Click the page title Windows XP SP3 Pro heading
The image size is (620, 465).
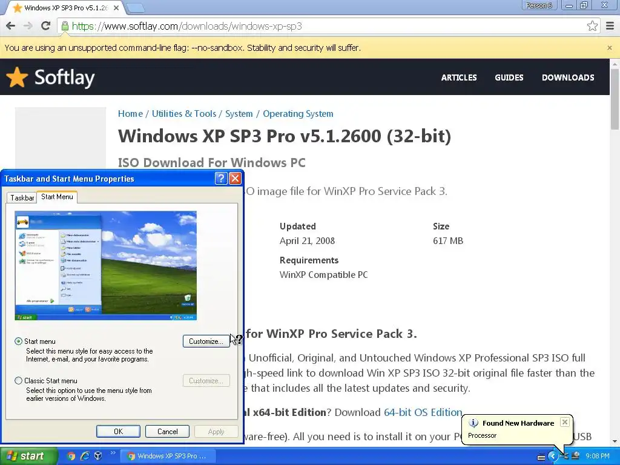tap(285, 136)
